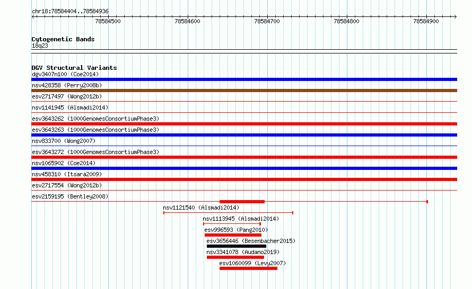Click the 78584700 ruler coordinate
Image resolution: width=472 pixels, height=289 pixels.
tap(267, 21)
